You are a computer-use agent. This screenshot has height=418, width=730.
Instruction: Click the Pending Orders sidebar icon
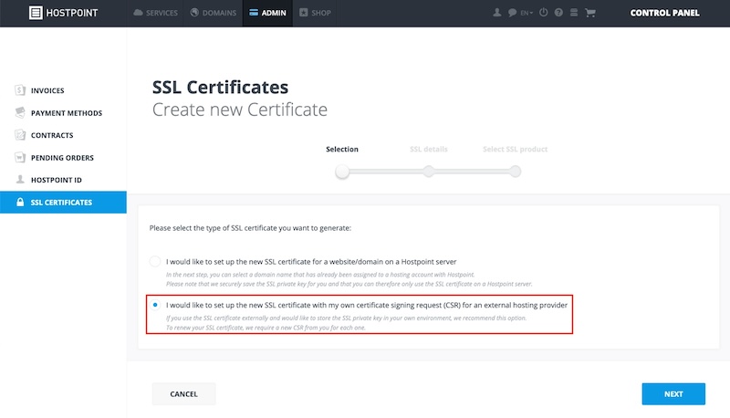coord(20,157)
